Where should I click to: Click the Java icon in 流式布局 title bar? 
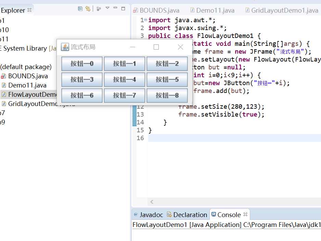(x=65, y=47)
